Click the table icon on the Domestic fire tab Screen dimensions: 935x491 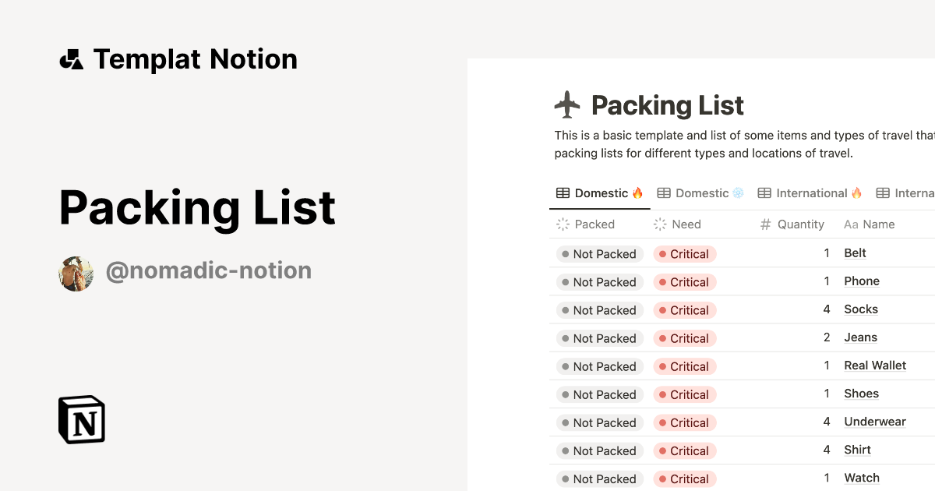[563, 193]
